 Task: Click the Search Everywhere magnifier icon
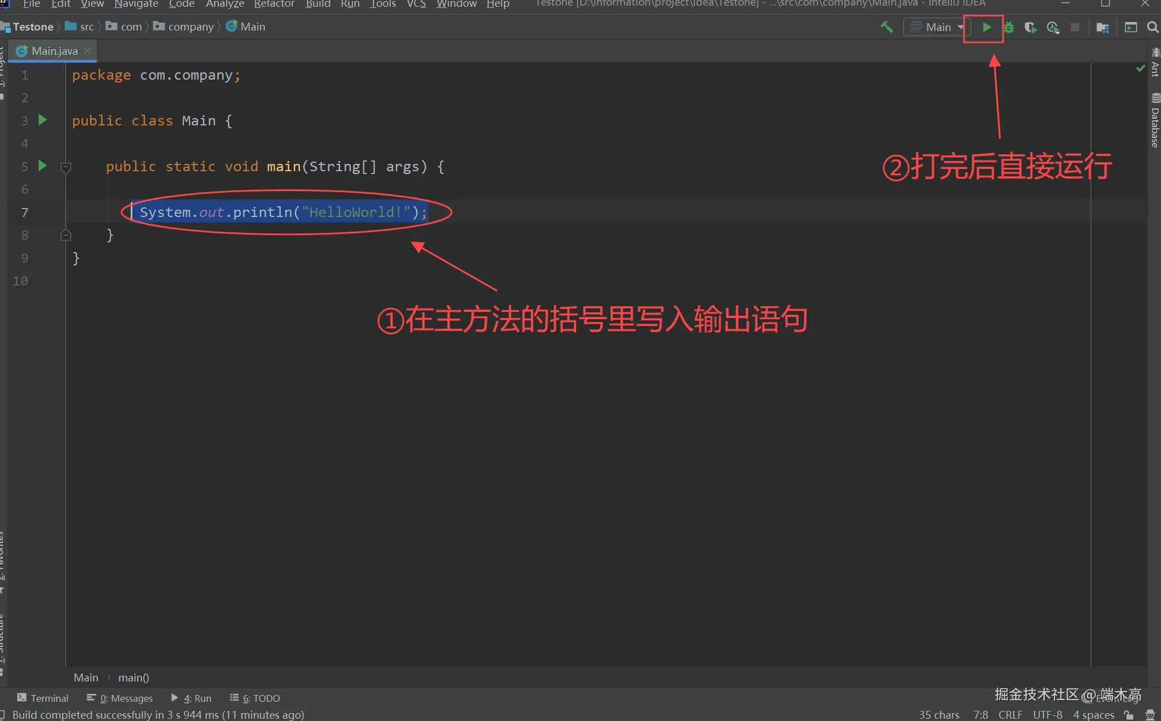pos(1153,27)
